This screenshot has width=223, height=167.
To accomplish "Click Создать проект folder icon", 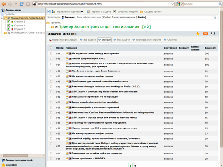I will coord(141,12).
